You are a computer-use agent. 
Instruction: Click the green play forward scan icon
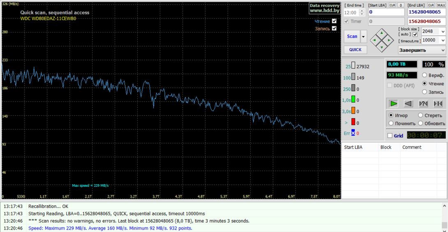394,104
